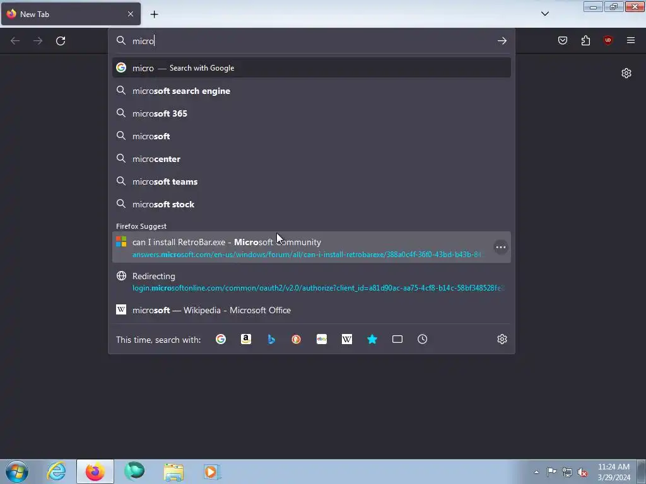646x484 pixels.
Task: Open search settings gear in the dropdown
Action: click(502, 339)
